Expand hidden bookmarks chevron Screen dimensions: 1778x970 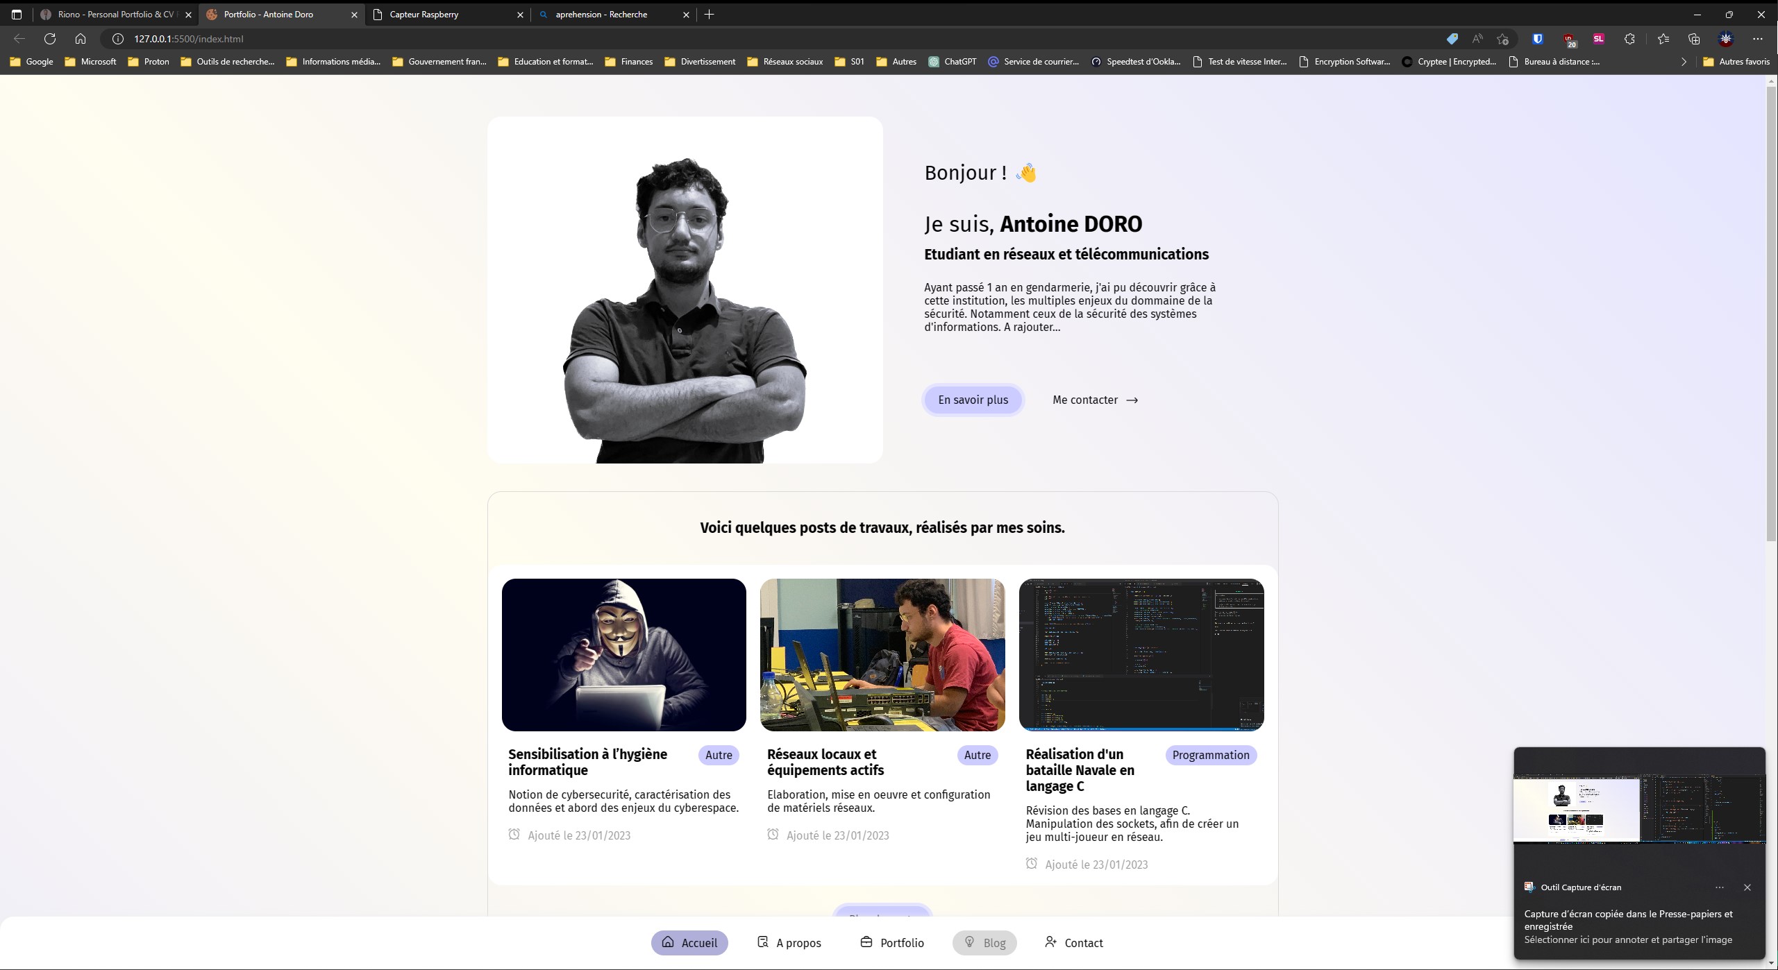tap(1684, 62)
